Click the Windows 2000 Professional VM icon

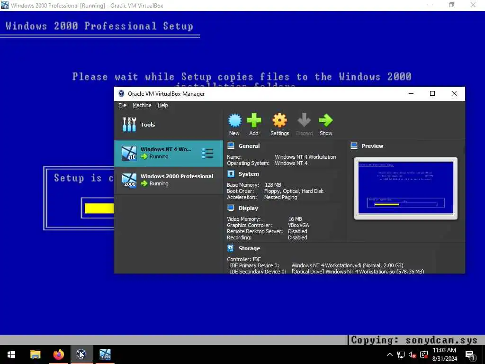129,180
